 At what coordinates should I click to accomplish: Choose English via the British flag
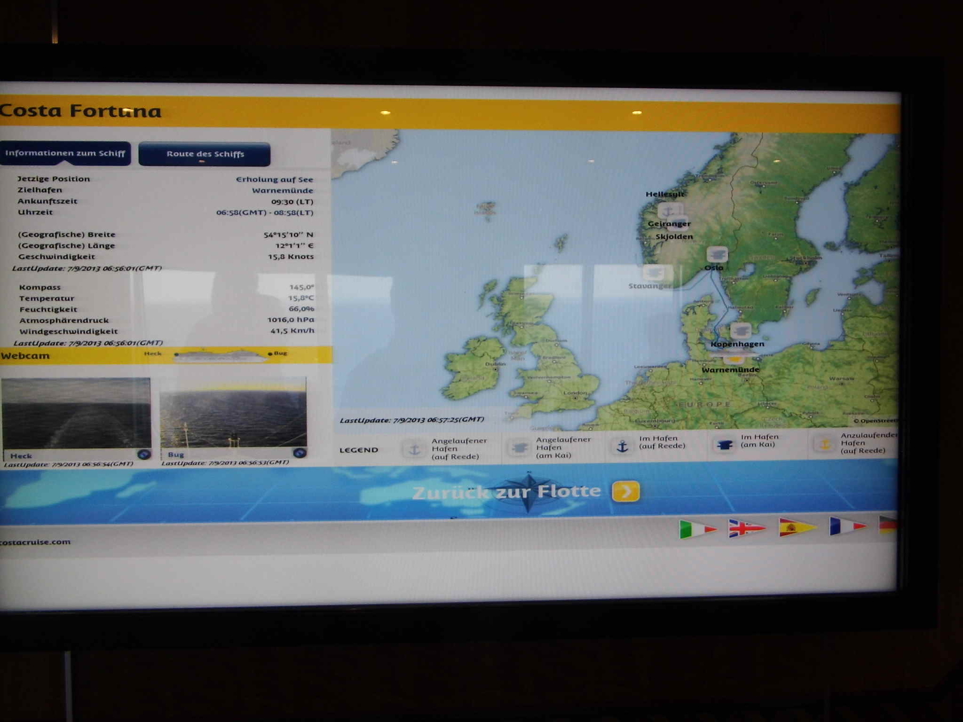pos(746,528)
